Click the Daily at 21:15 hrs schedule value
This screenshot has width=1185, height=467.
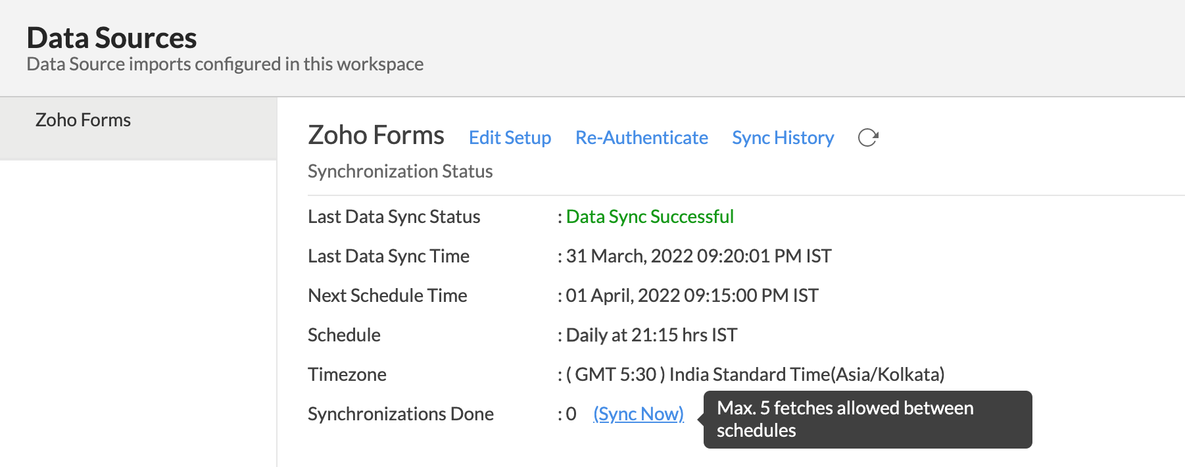(651, 335)
